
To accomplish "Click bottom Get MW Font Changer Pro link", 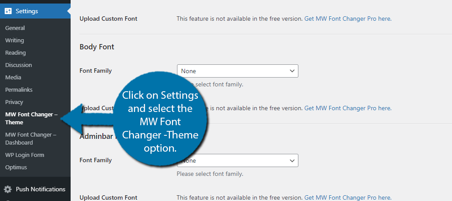I will coord(348,197).
